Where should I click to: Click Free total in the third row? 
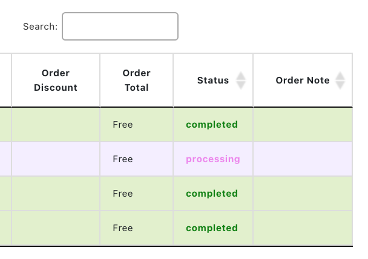(123, 194)
